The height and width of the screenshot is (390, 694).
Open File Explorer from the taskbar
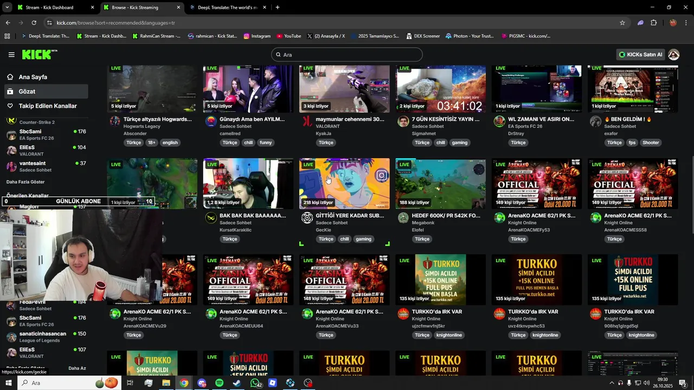166,383
